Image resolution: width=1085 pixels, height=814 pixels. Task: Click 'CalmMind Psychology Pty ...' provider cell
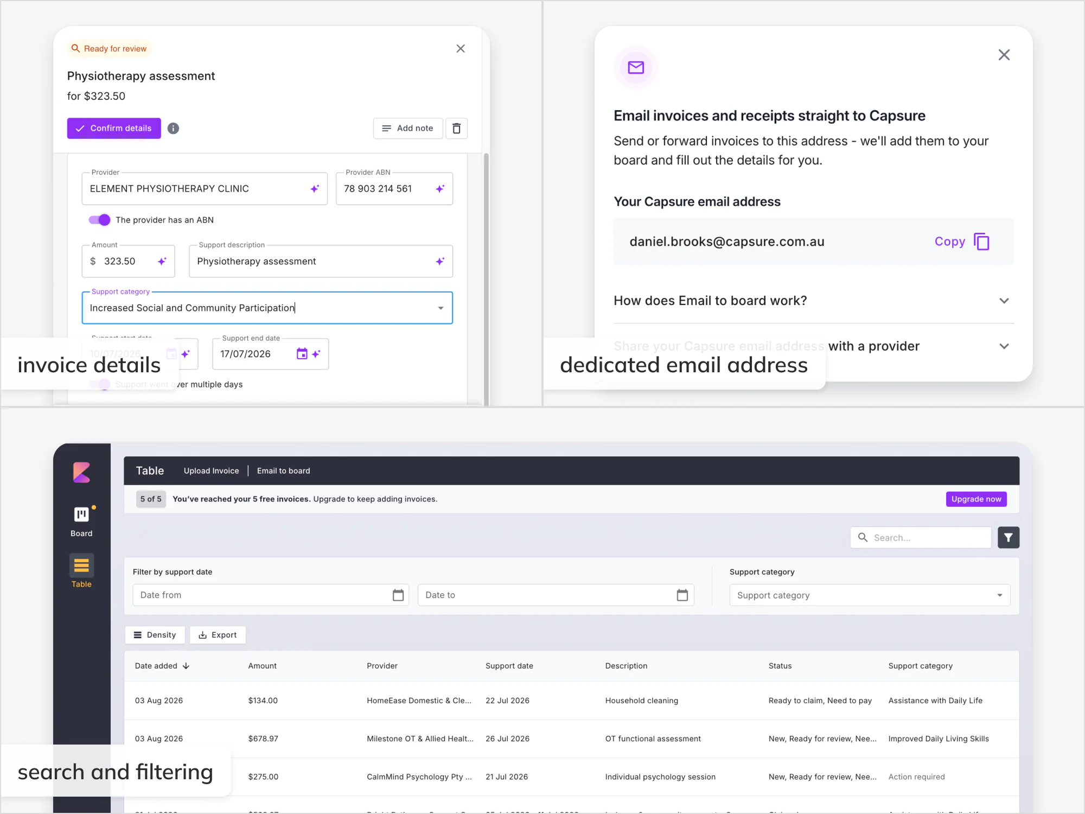[x=419, y=777]
